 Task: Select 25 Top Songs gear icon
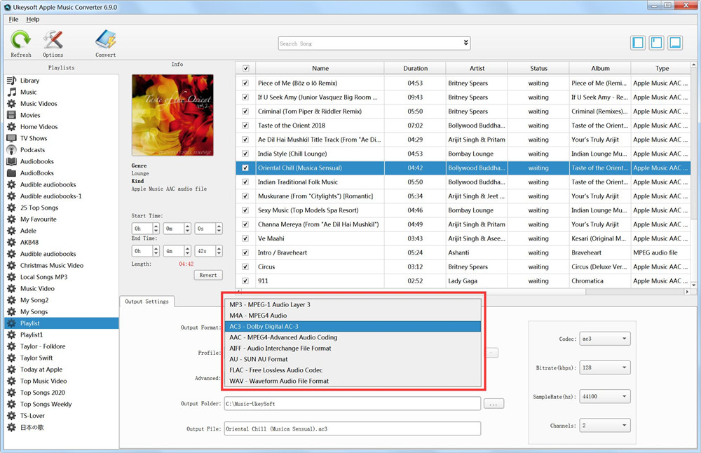coord(12,208)
